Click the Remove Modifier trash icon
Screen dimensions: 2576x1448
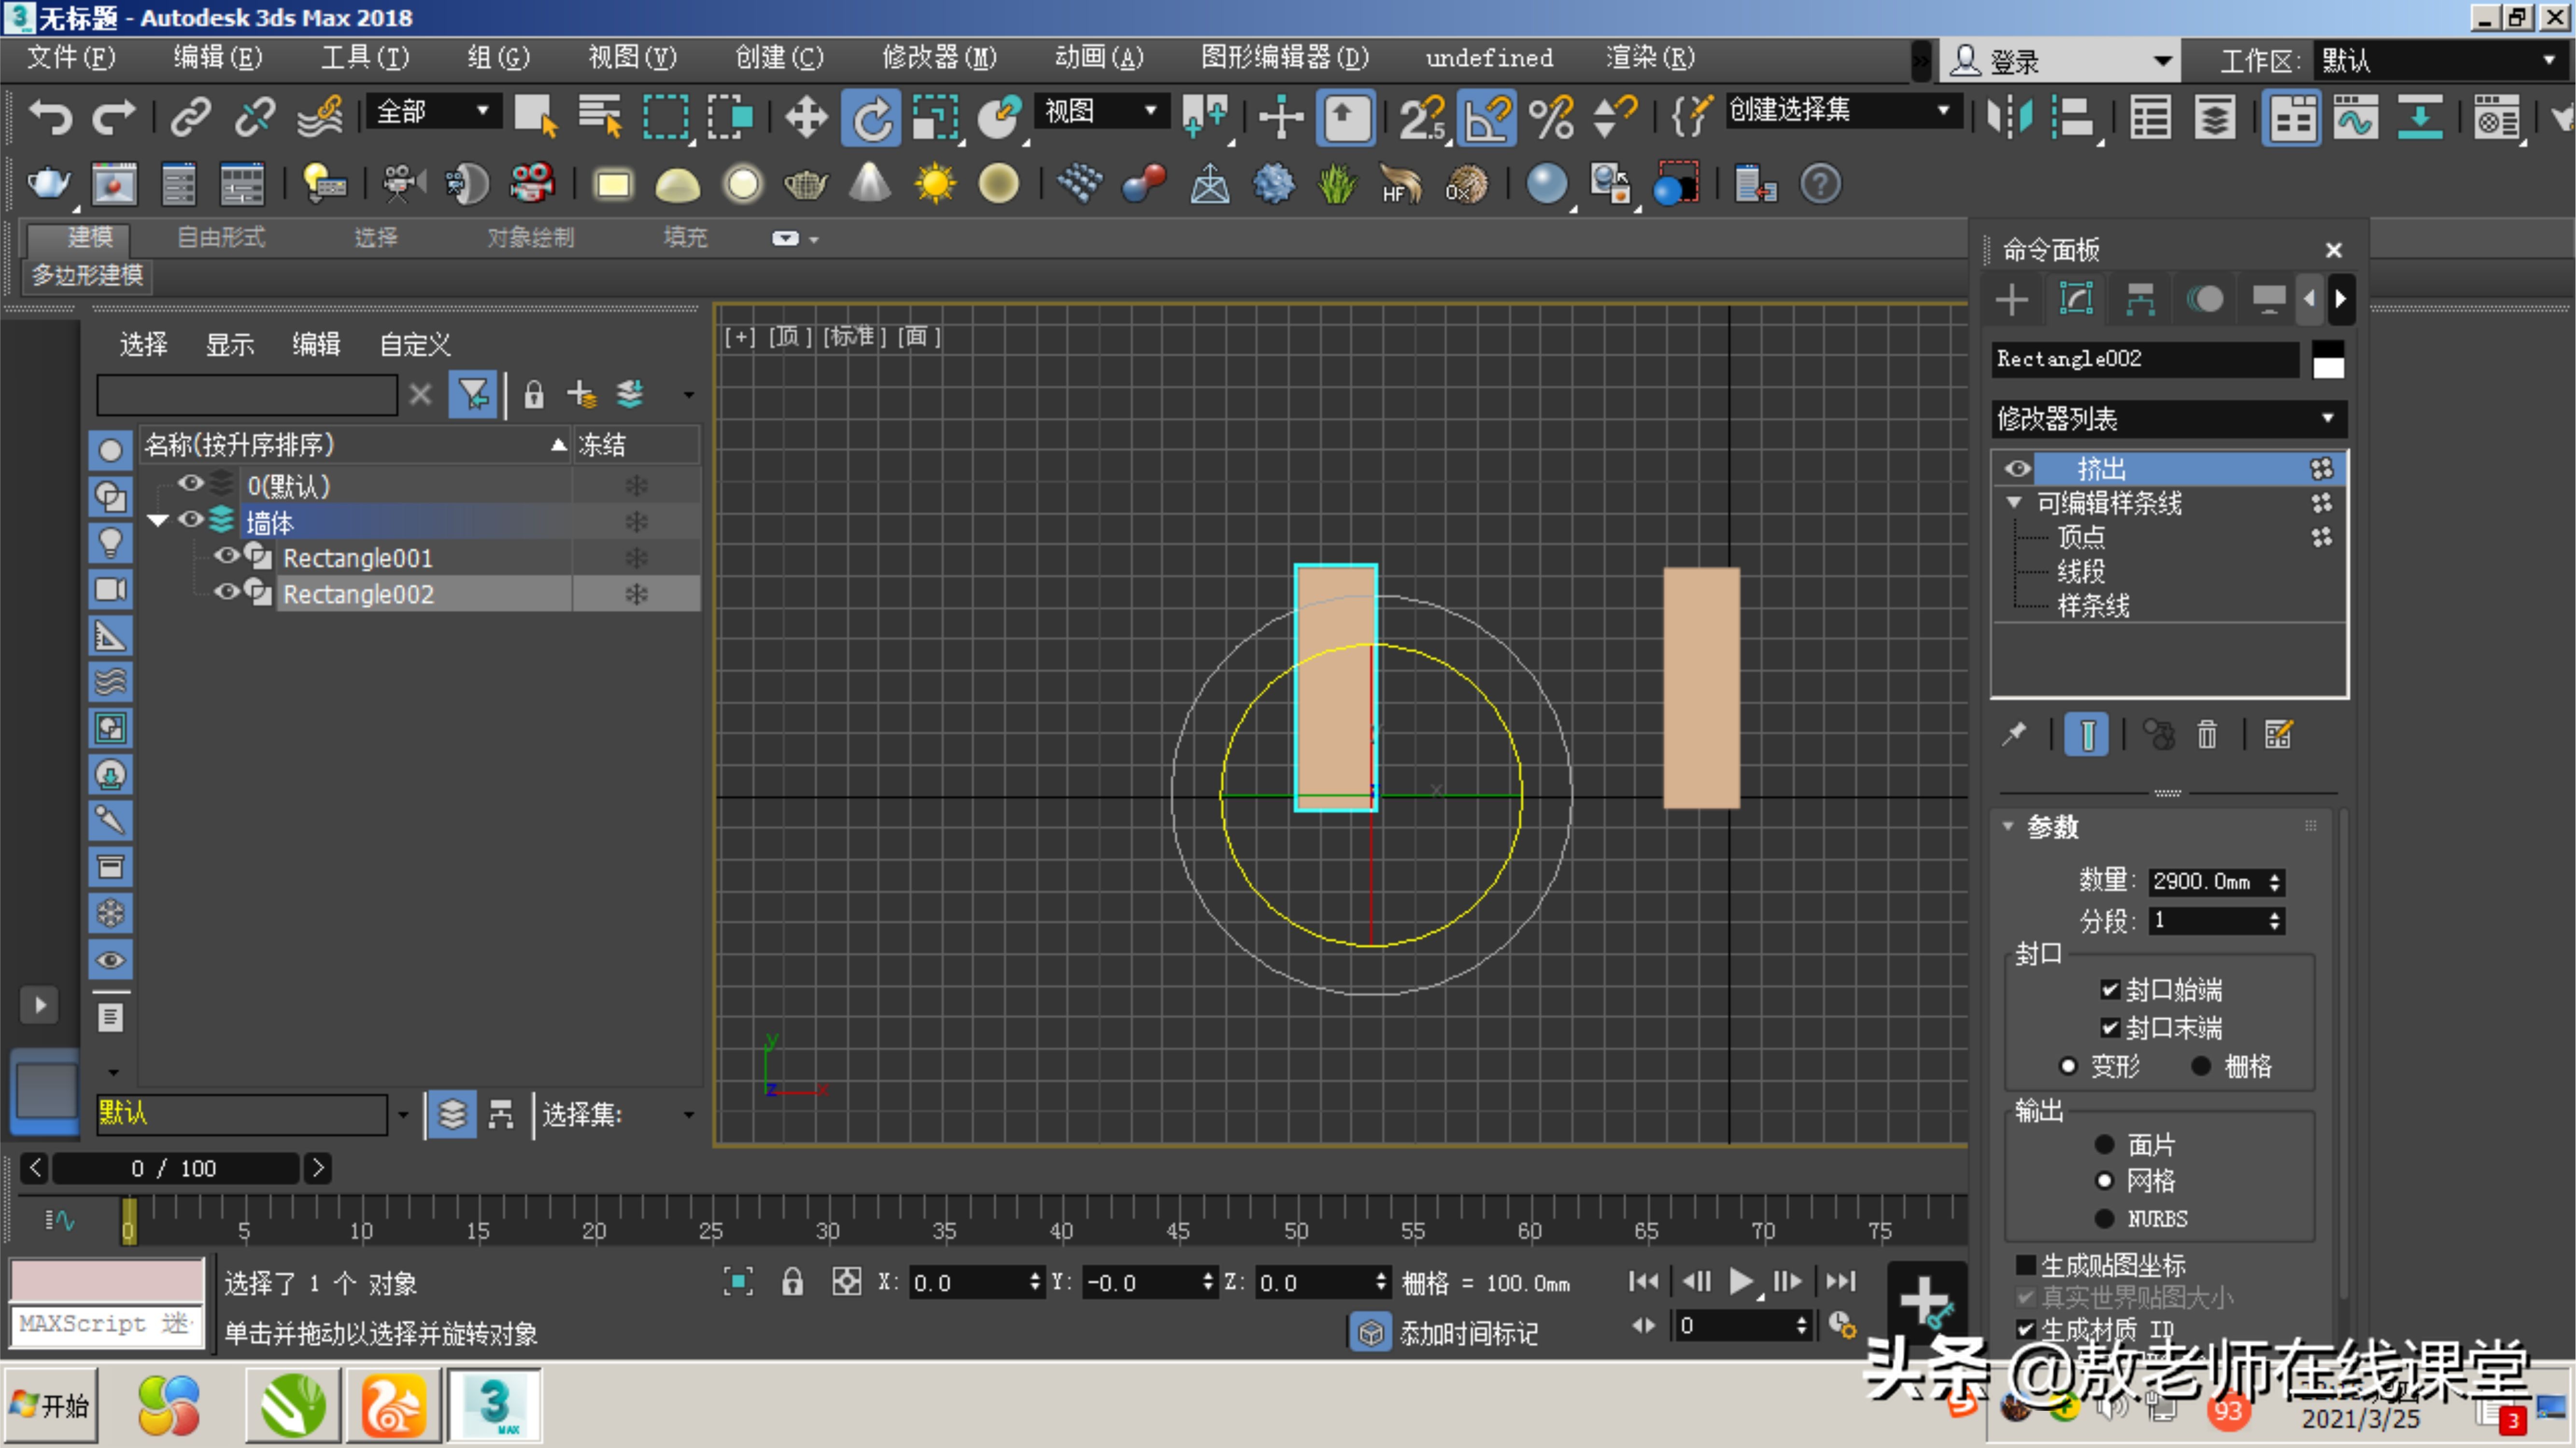tap(2207, 735)
